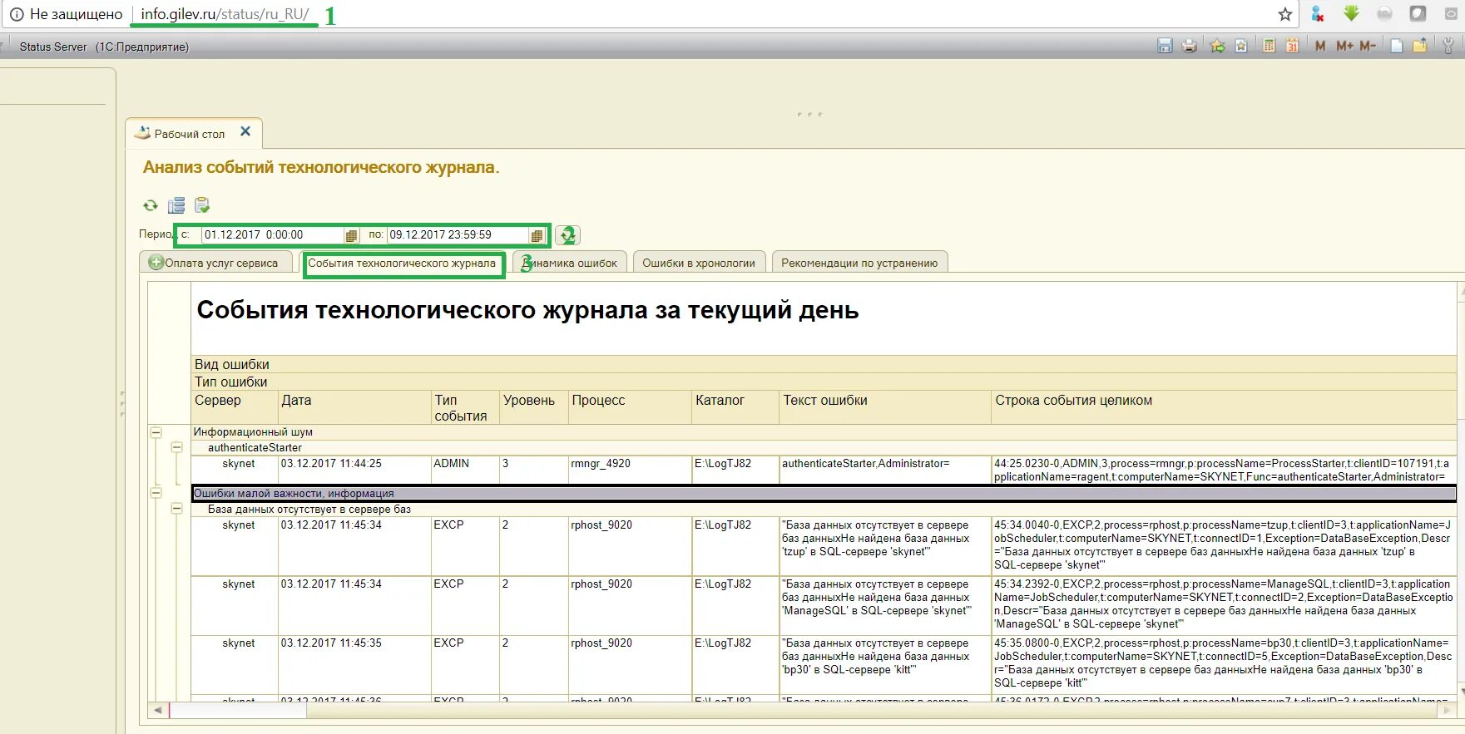Click the horizontal scrollbar left arrow
The width and height of the screenshot is (1465, 734).
click(x=157, y=711)
